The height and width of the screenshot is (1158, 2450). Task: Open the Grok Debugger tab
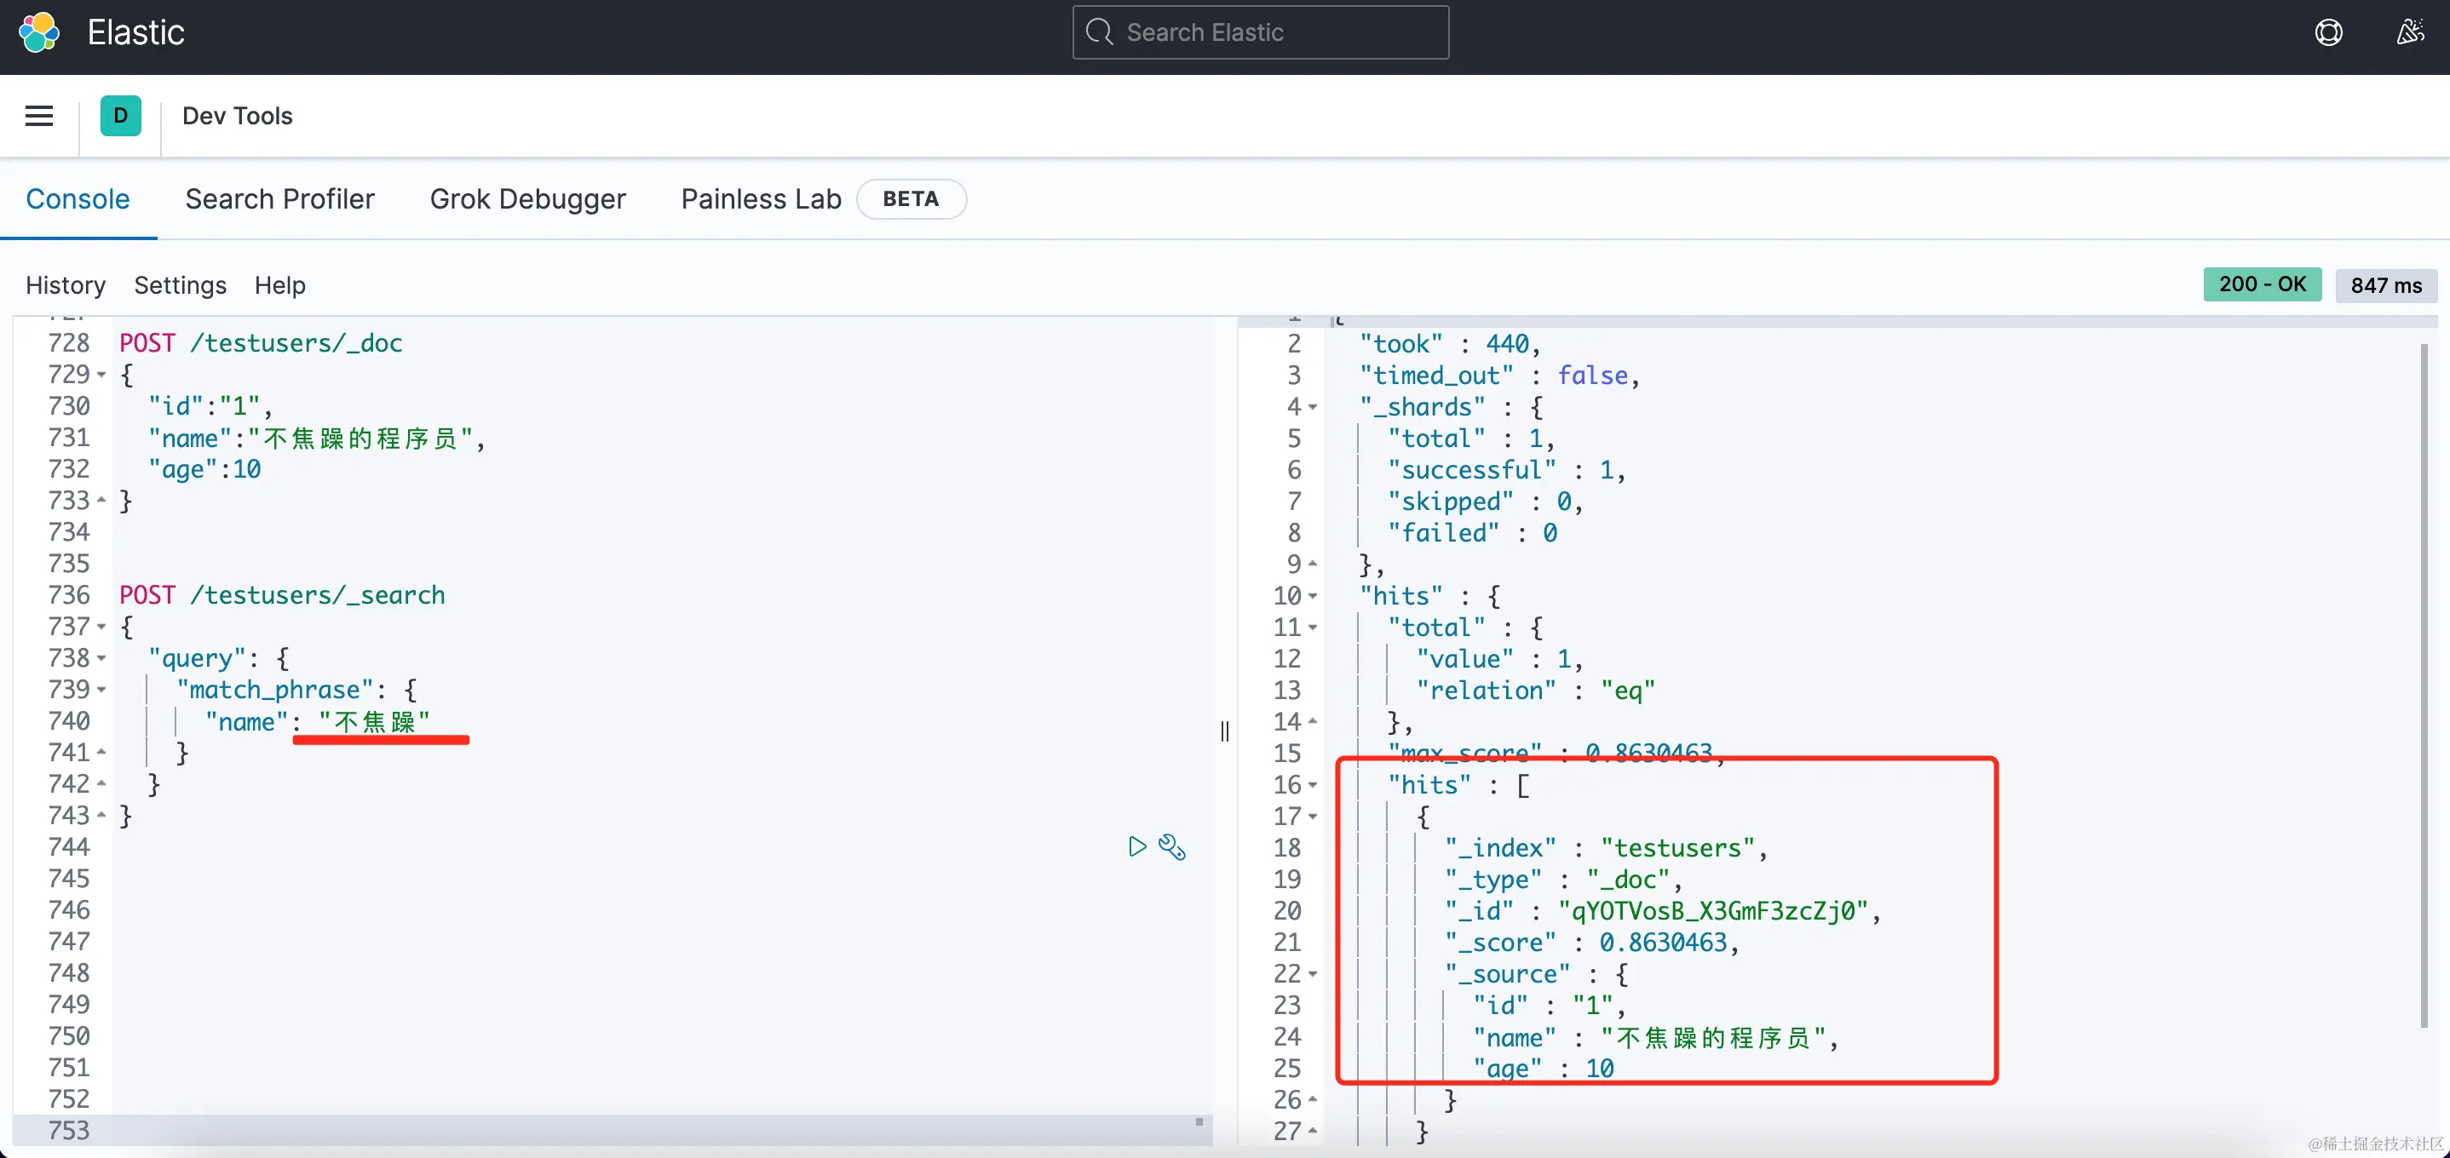click(527, 198)
